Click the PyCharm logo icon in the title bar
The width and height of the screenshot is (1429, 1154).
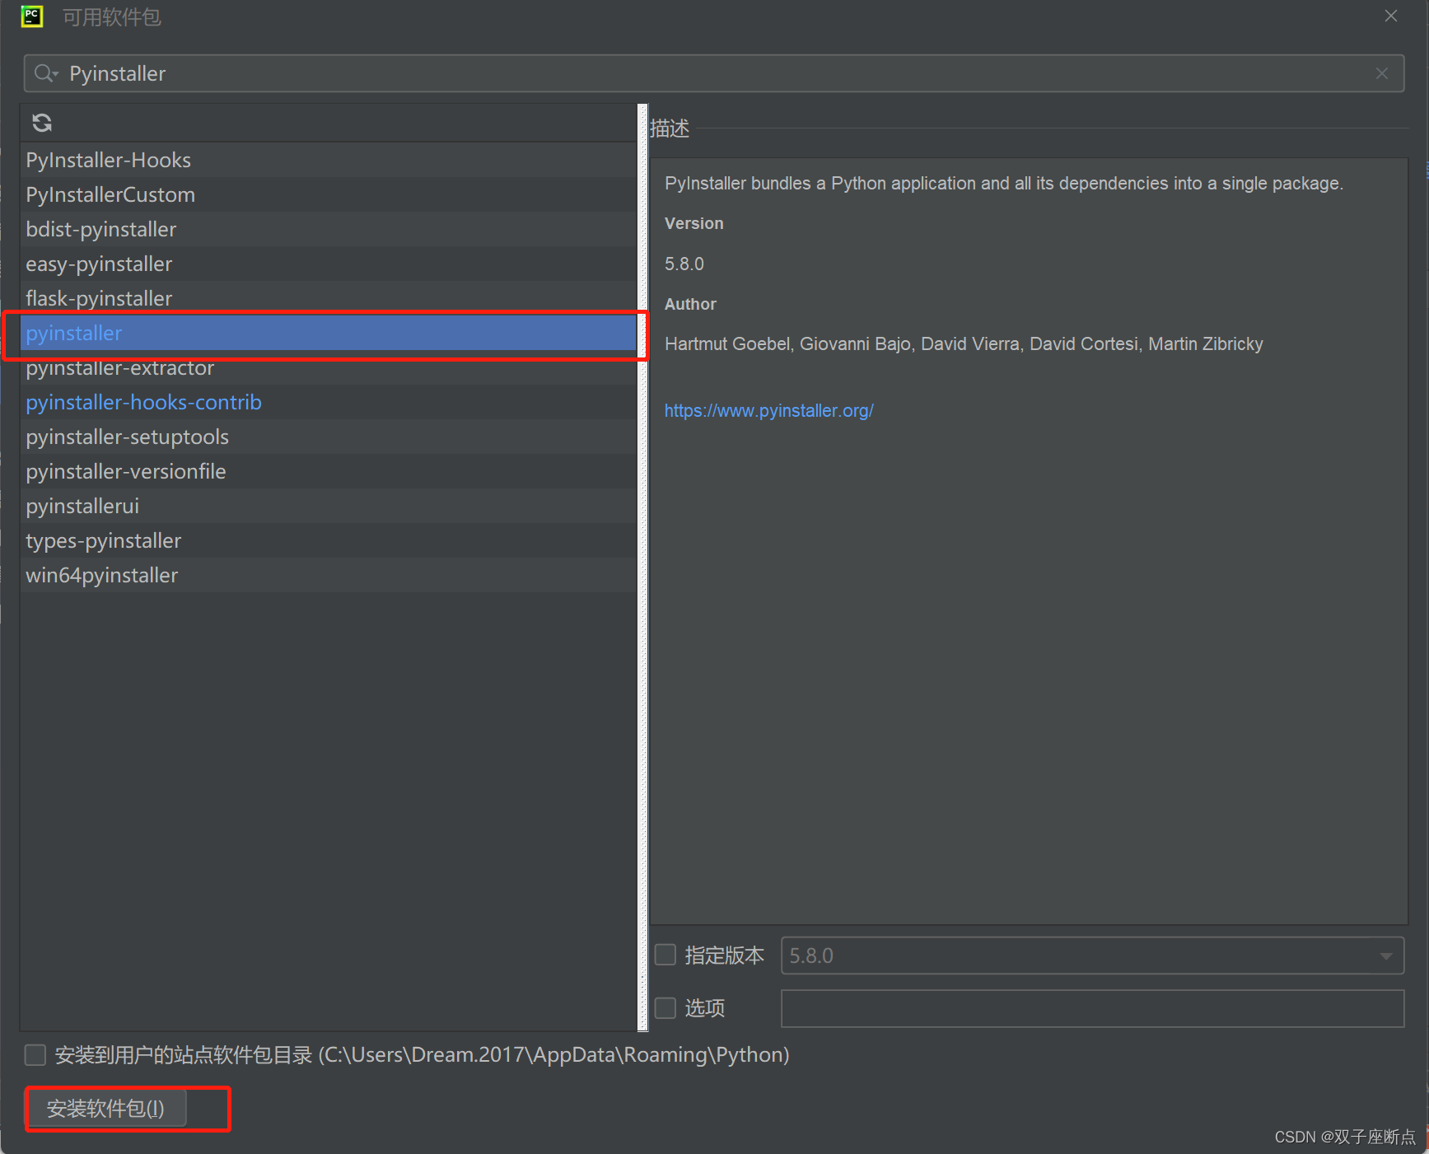tap(32, 16)
